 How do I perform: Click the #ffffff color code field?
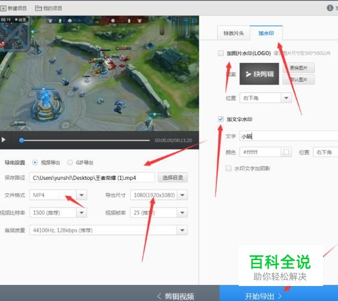pos(260,152)
